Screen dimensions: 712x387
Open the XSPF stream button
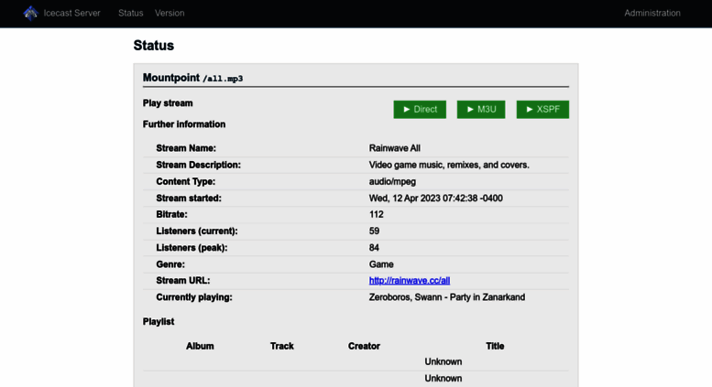[542, 109]
